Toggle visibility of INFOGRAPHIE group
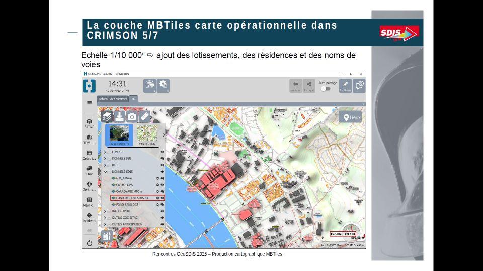The height and width of the screenshot is (271, 483). [163, 211]
